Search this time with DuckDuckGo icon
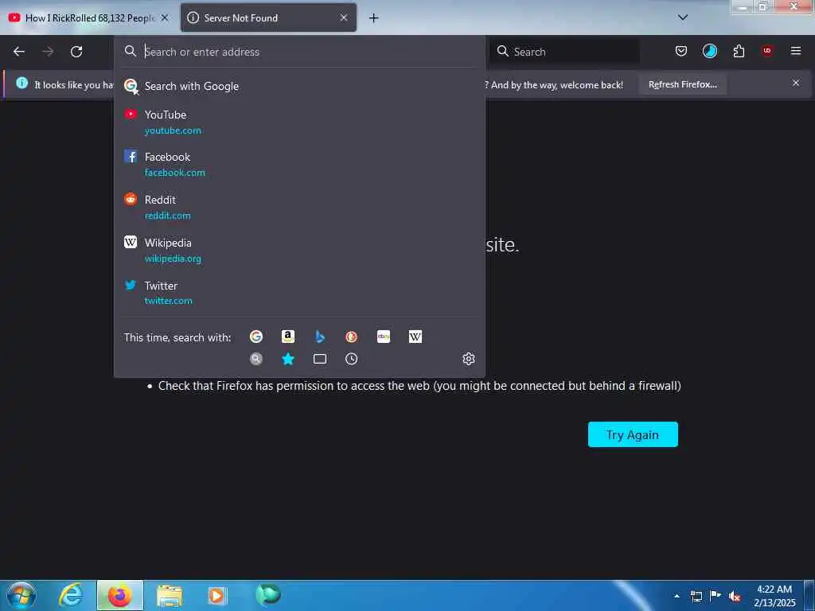 click(351, 337)
